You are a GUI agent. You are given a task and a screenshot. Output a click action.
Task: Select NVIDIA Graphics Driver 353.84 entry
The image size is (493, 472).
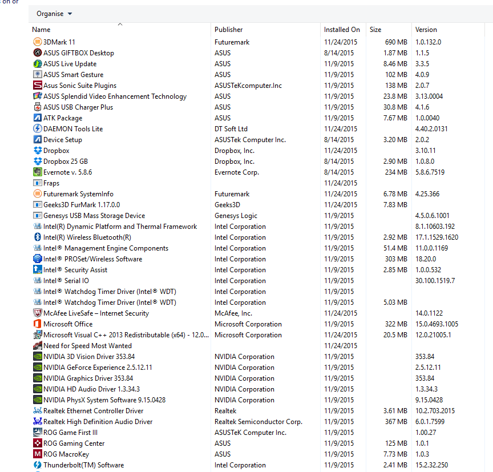[88, 378]
